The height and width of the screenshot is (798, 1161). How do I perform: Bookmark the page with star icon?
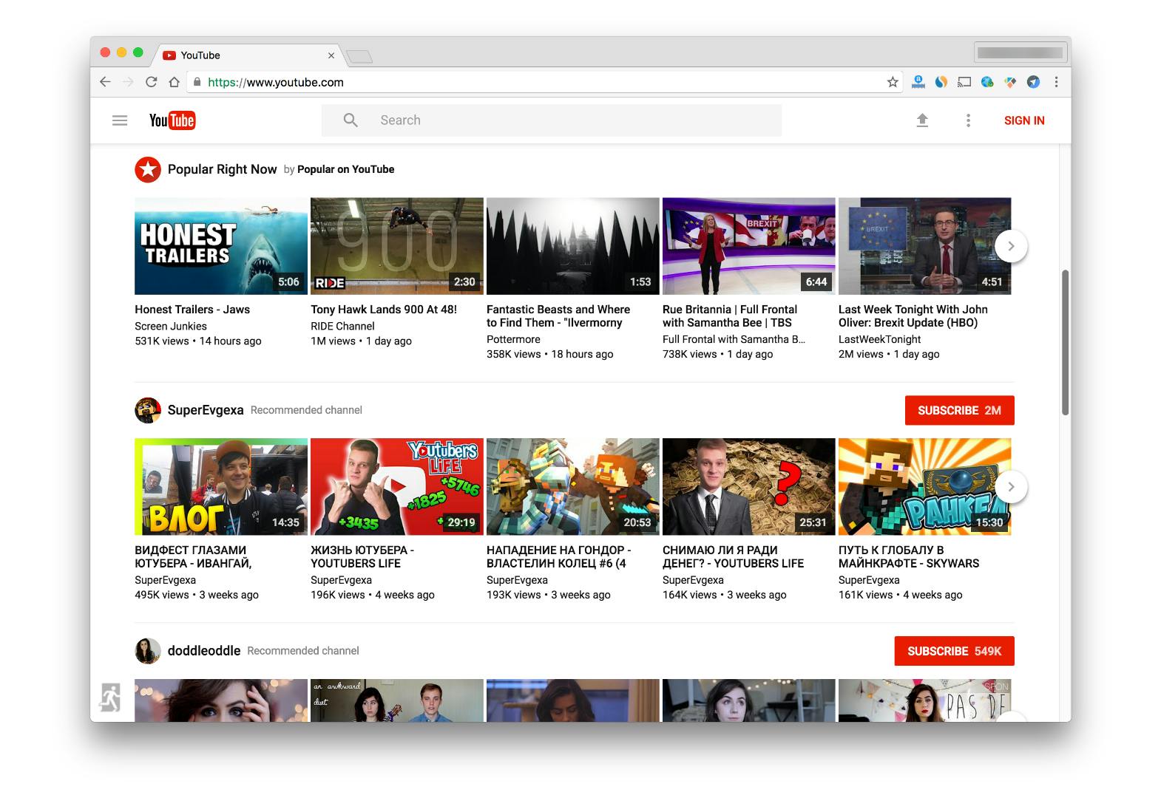pyautogui.click(x=893, y=82)
